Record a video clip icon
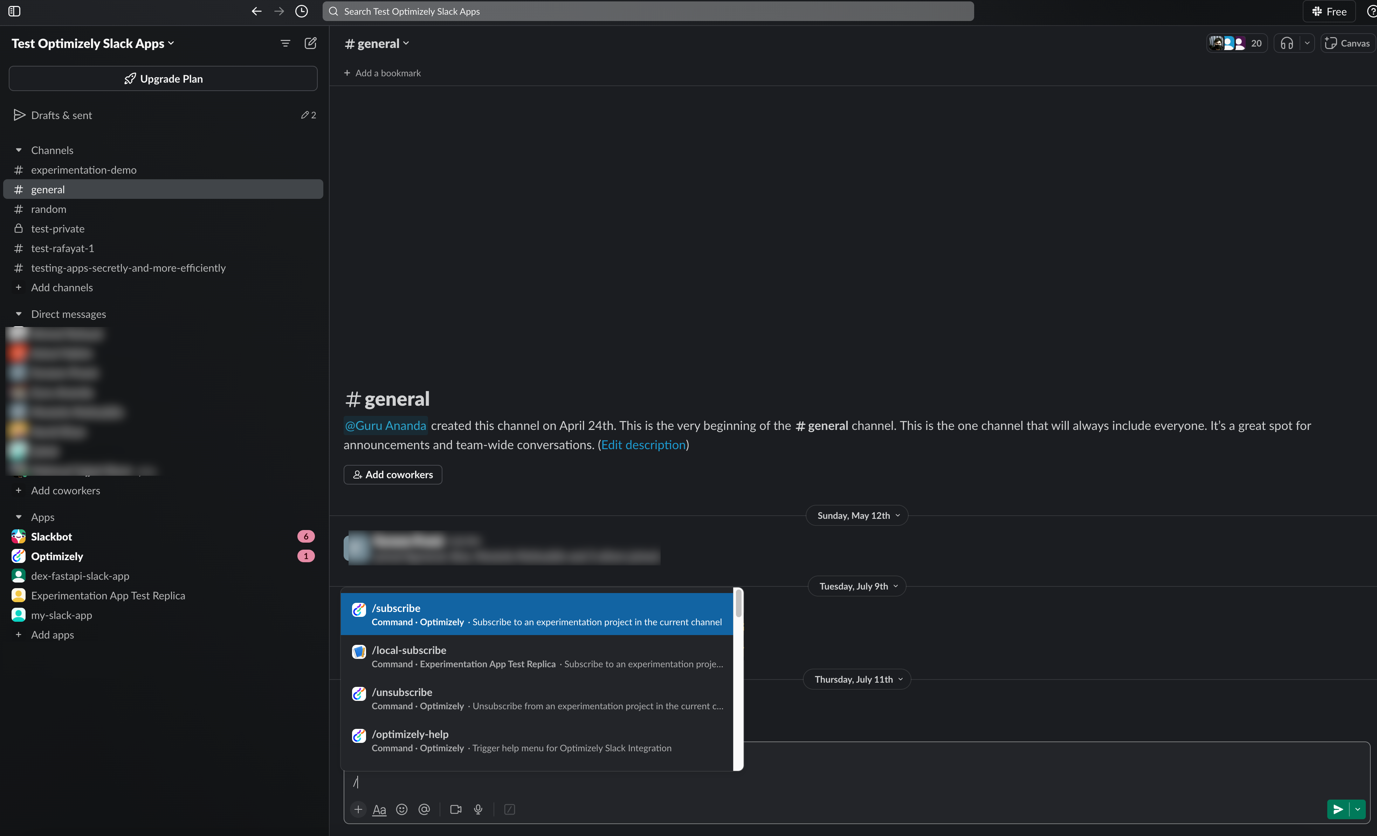Image resolution: width=1377 pixels, height=836 pixels. (x=455, y=809)
